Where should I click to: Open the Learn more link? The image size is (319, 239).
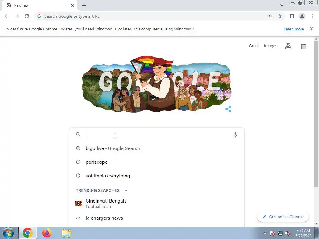[x=294, y=29]
